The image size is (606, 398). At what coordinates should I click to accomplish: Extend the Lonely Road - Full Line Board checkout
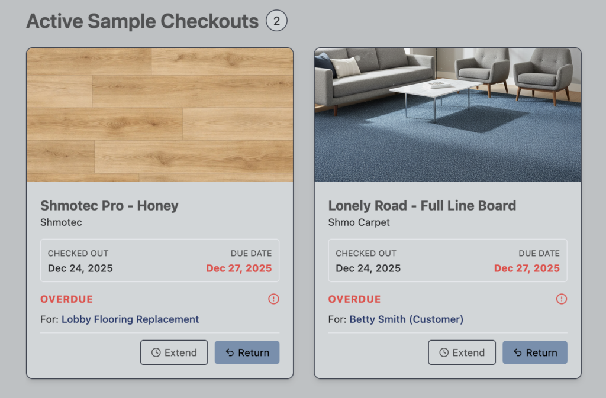462,352
